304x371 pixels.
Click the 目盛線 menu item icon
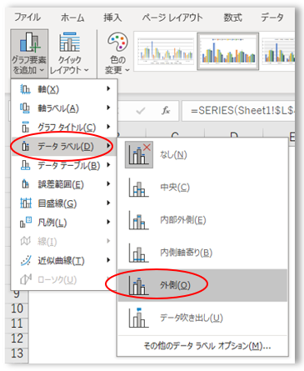point(26,203)
